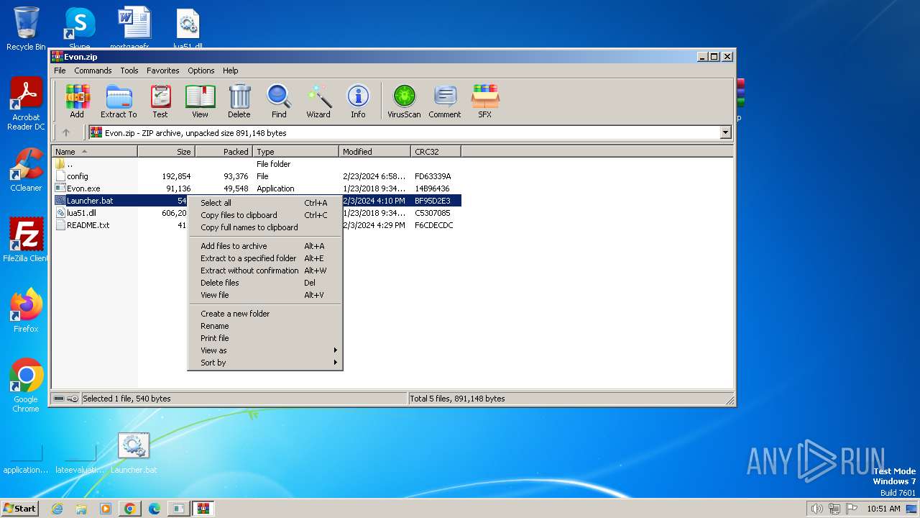Open the Commands menu

(x=93, y=71)
